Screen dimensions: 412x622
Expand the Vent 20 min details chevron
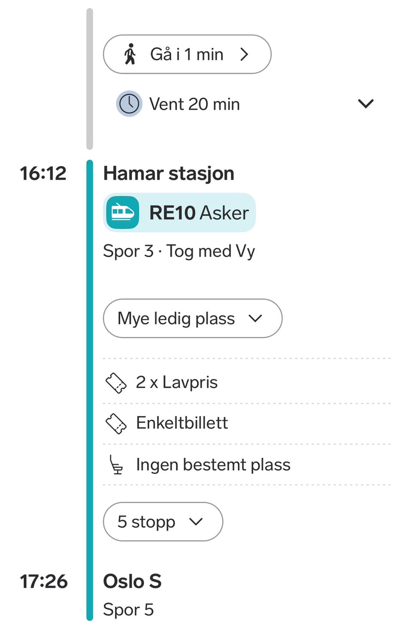pos(366,104)
